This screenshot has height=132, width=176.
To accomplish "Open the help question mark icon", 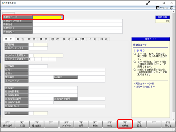I will click(172, 8).
